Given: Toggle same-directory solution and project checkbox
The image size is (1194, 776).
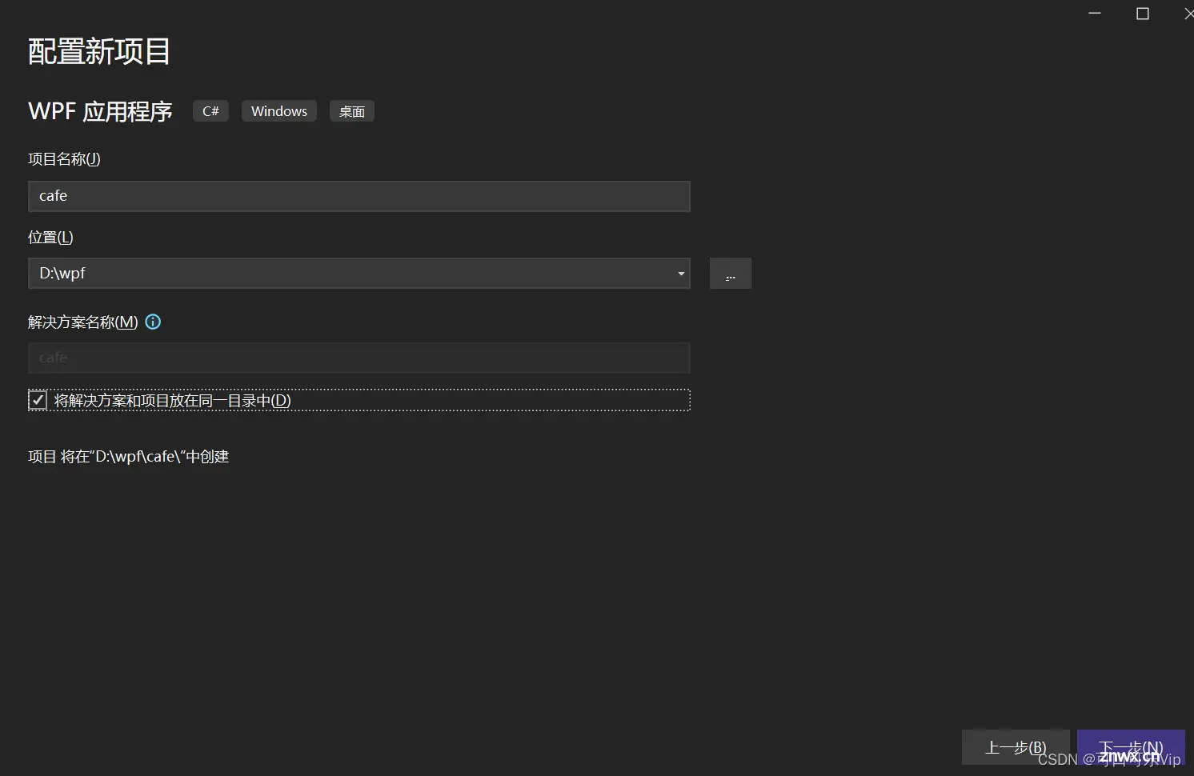Looking at the screenshot, I should click(38, 400).
